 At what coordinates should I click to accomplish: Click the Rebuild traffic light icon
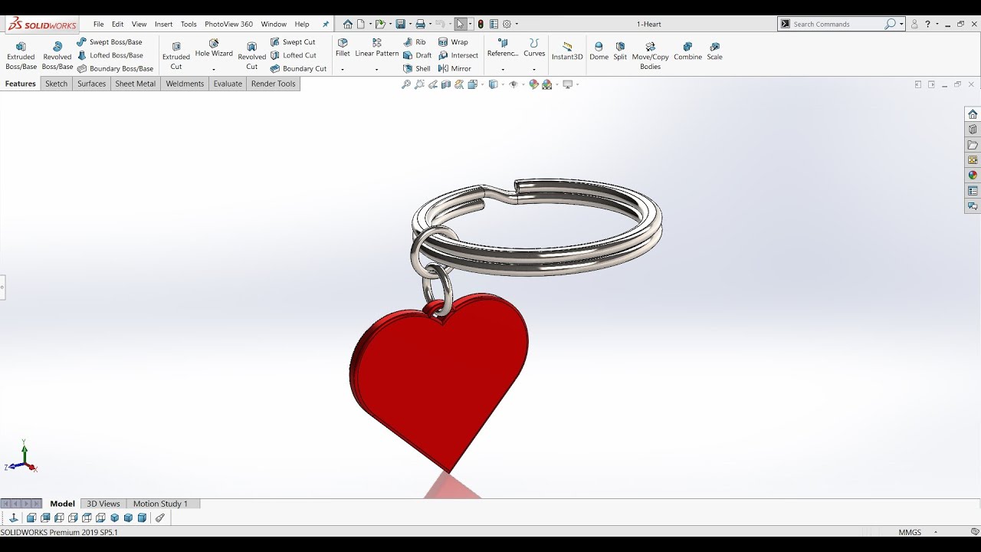tap(481, 25)
